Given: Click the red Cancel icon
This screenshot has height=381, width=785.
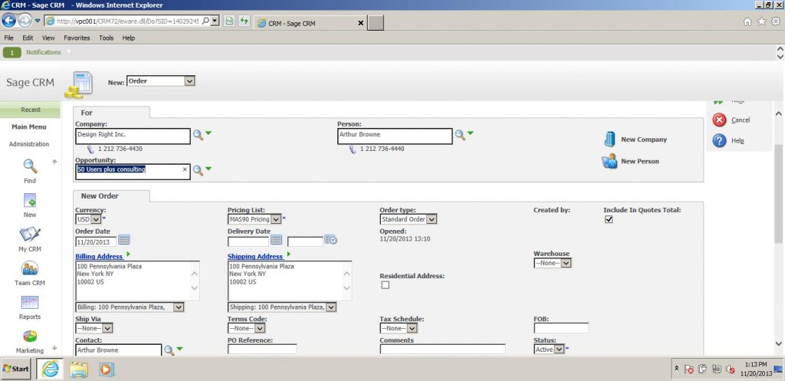Looking at the screenshot, I should pos(719,120).
